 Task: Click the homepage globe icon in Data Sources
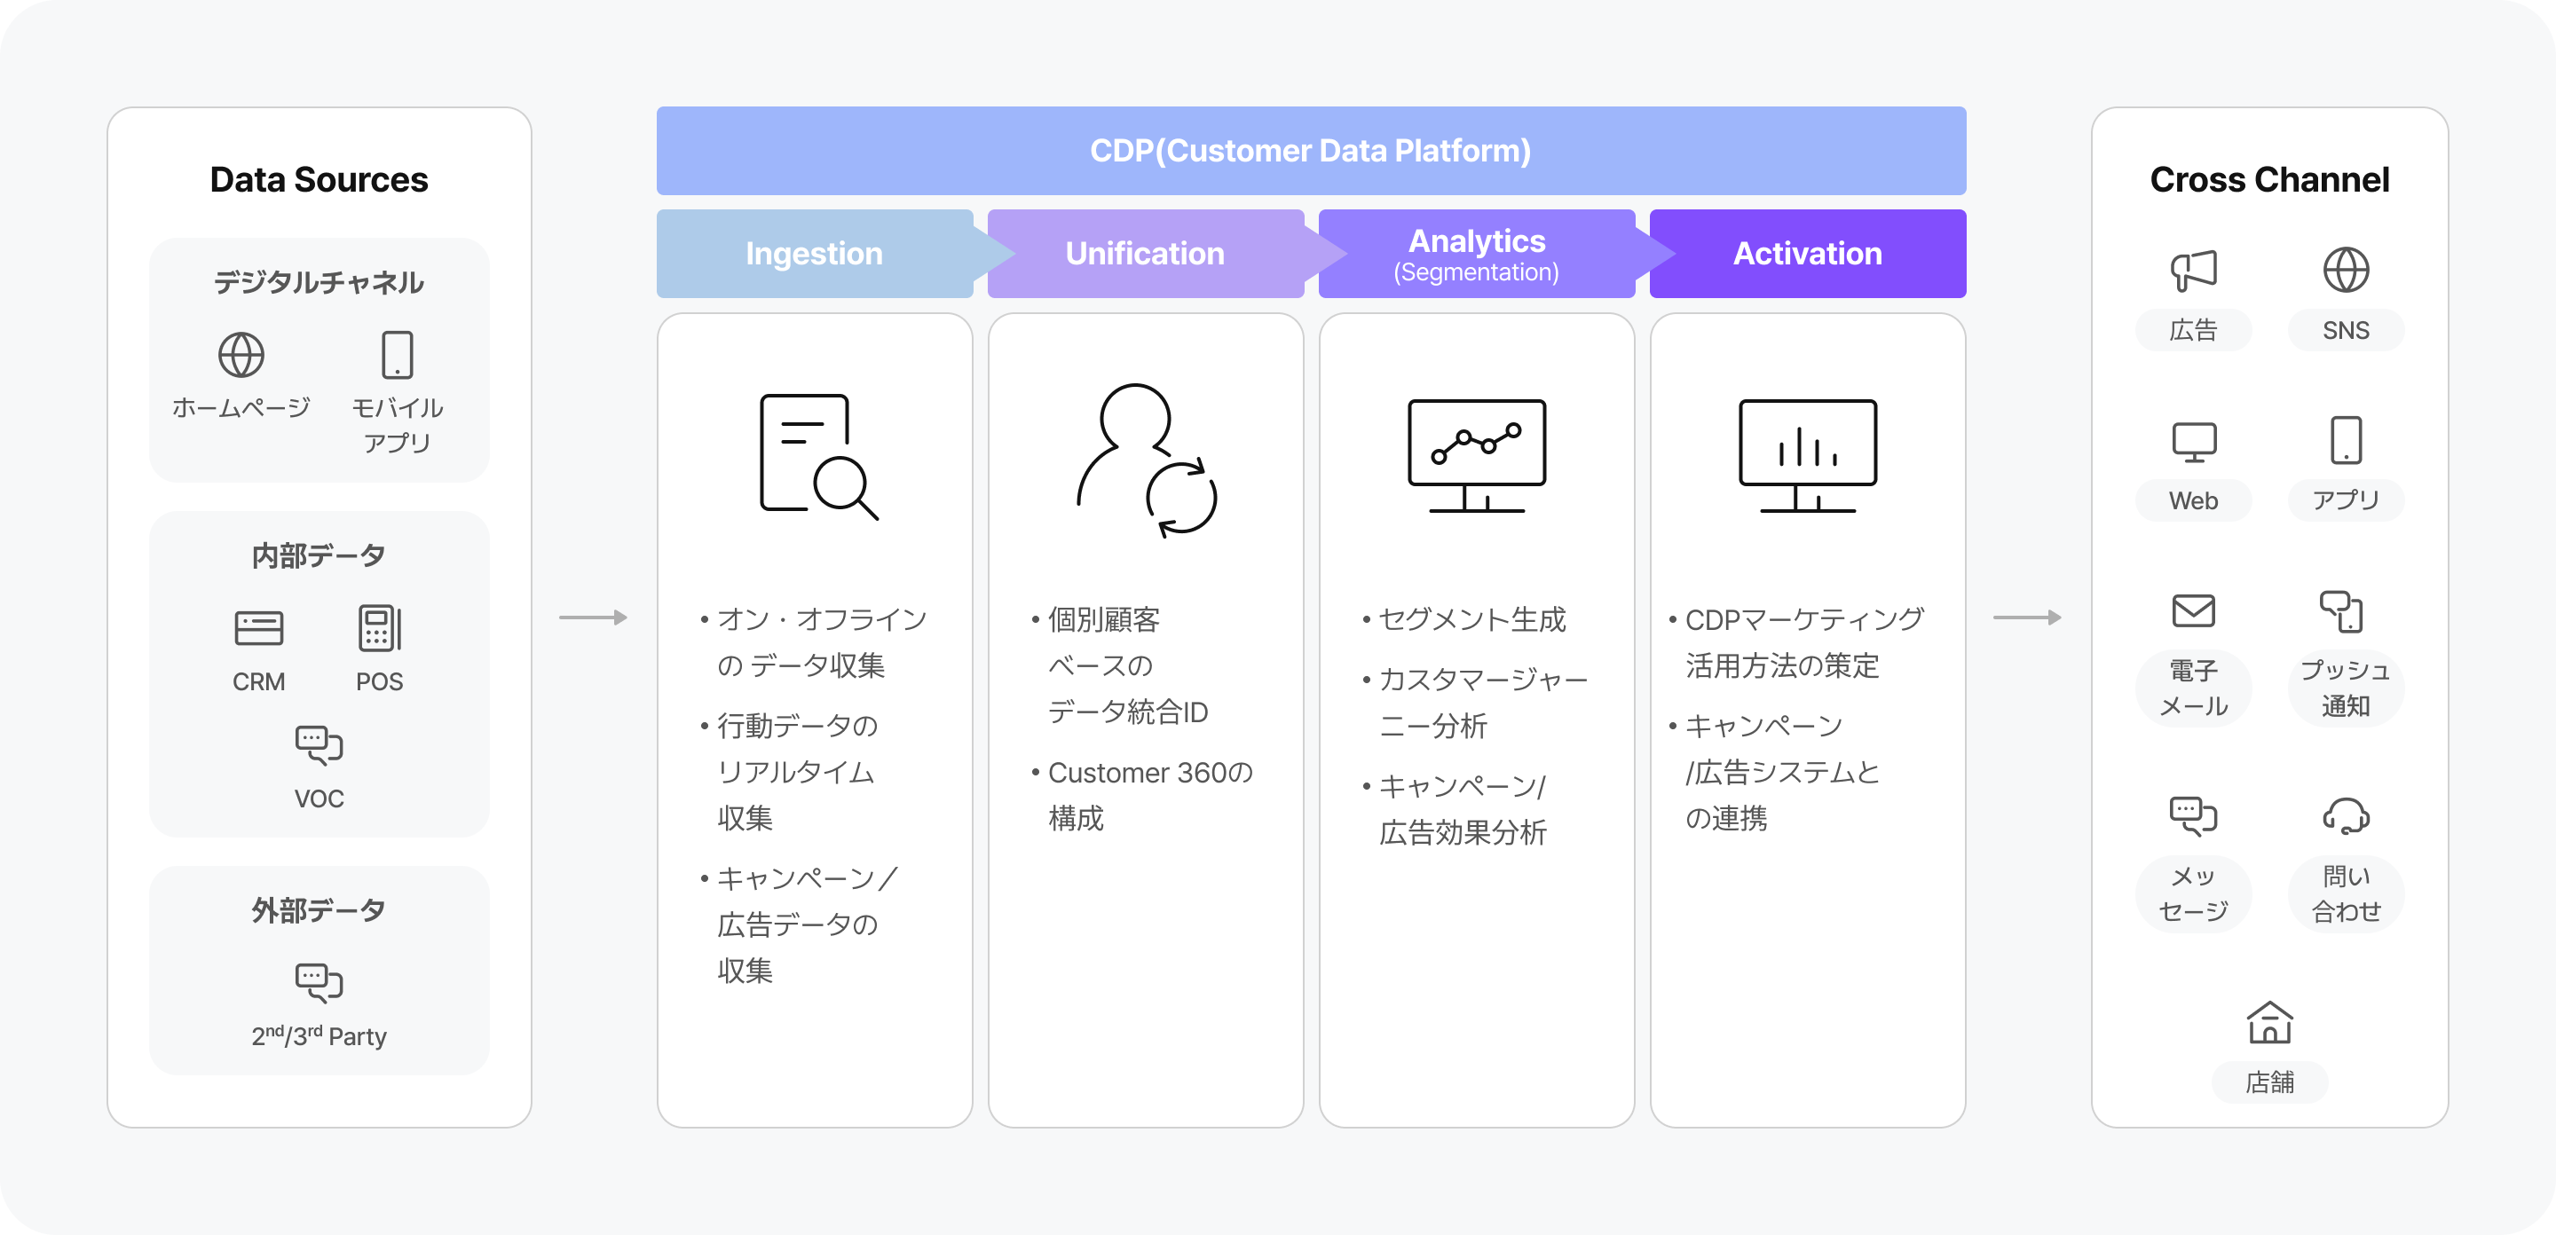coord(241,354)
